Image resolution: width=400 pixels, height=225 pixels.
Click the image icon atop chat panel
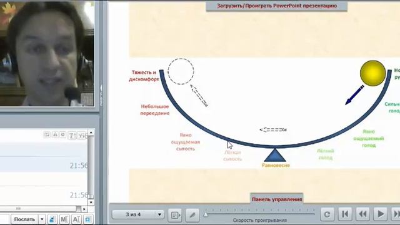(47, 135)
